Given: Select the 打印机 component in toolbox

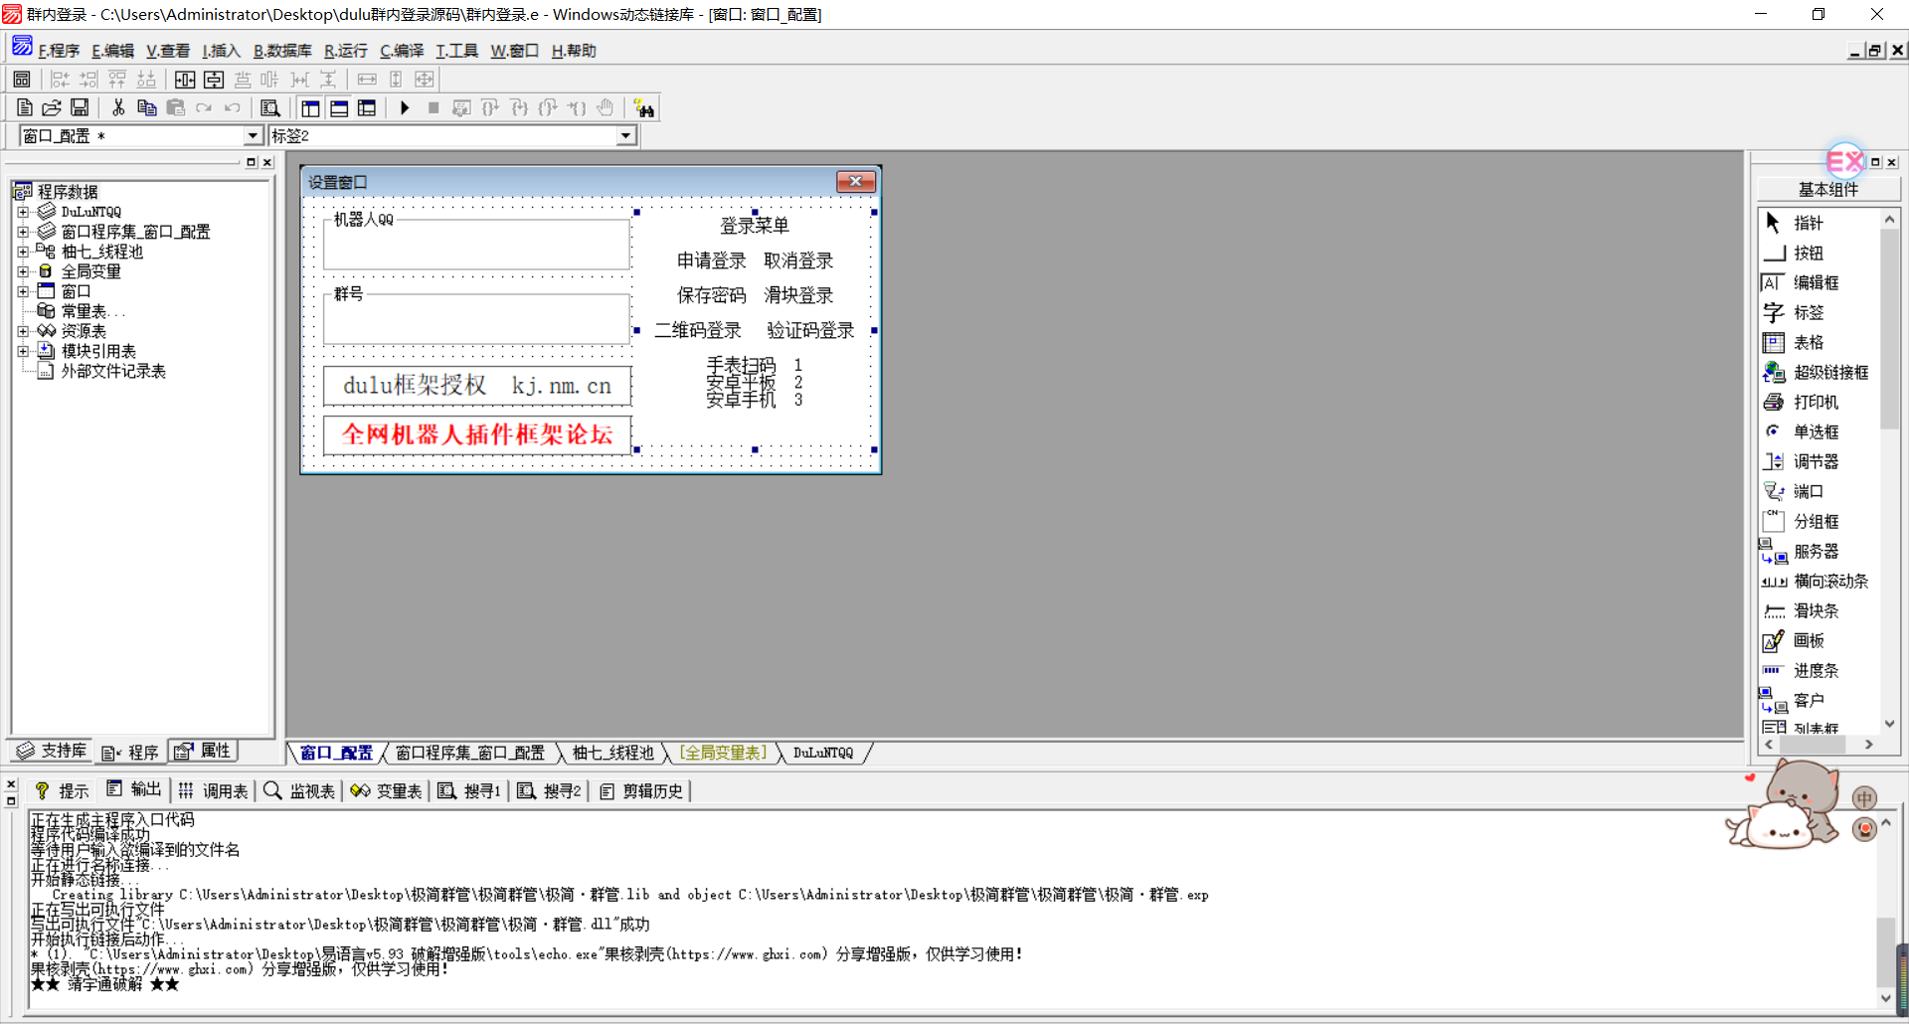Looking at the screenshot, I should click(x=1815, y=403).
